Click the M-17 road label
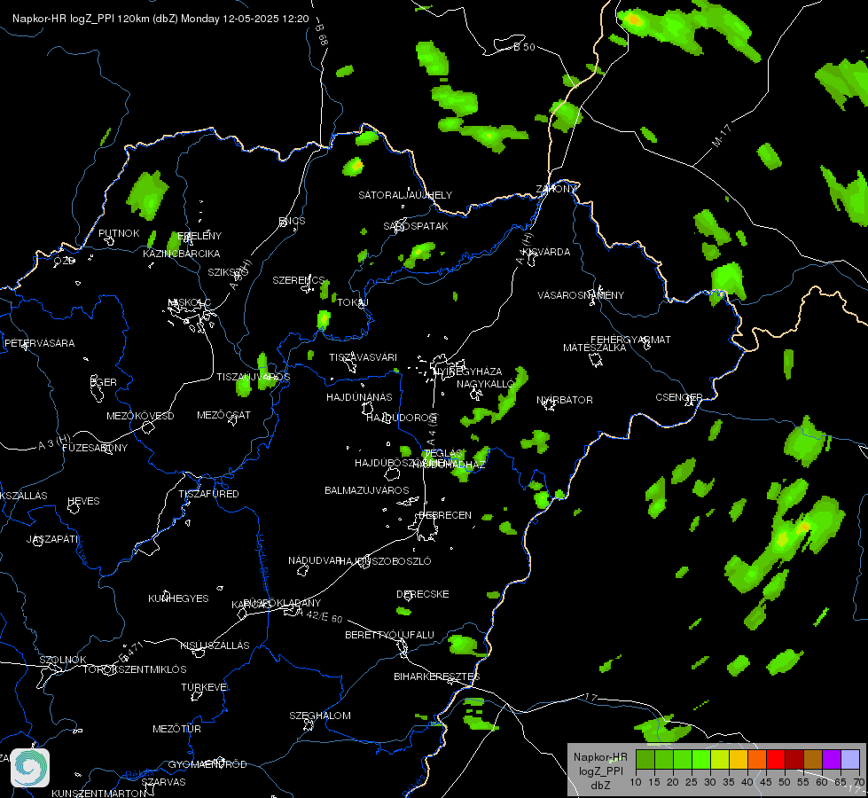Image resolution: width=868 pixels, height=798 pixels. tap(721, 136)
